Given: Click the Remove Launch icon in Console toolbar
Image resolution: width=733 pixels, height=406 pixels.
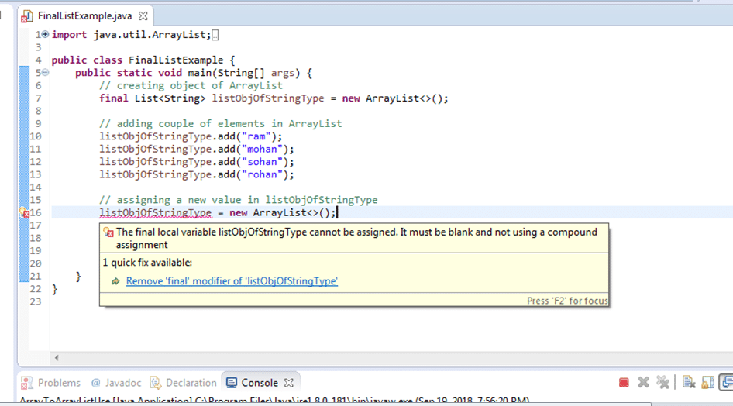Looking at the screenshot, I should click(x=643, y=383).
